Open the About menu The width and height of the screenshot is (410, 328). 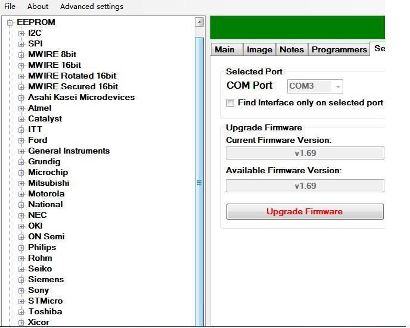[x=38, y=7]
